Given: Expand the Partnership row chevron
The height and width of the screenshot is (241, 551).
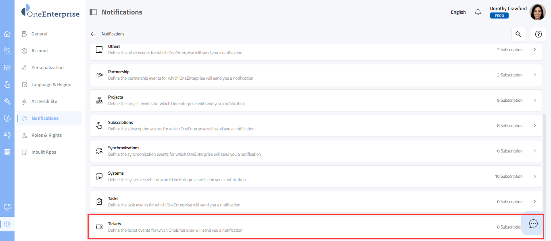Looking at the screenshot, I should pyautogui.click(x=535, y=75).
